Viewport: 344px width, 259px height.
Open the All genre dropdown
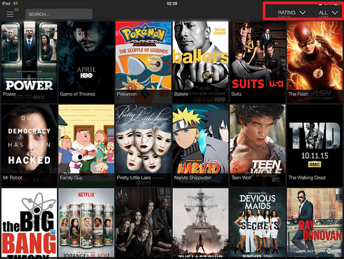328,13
